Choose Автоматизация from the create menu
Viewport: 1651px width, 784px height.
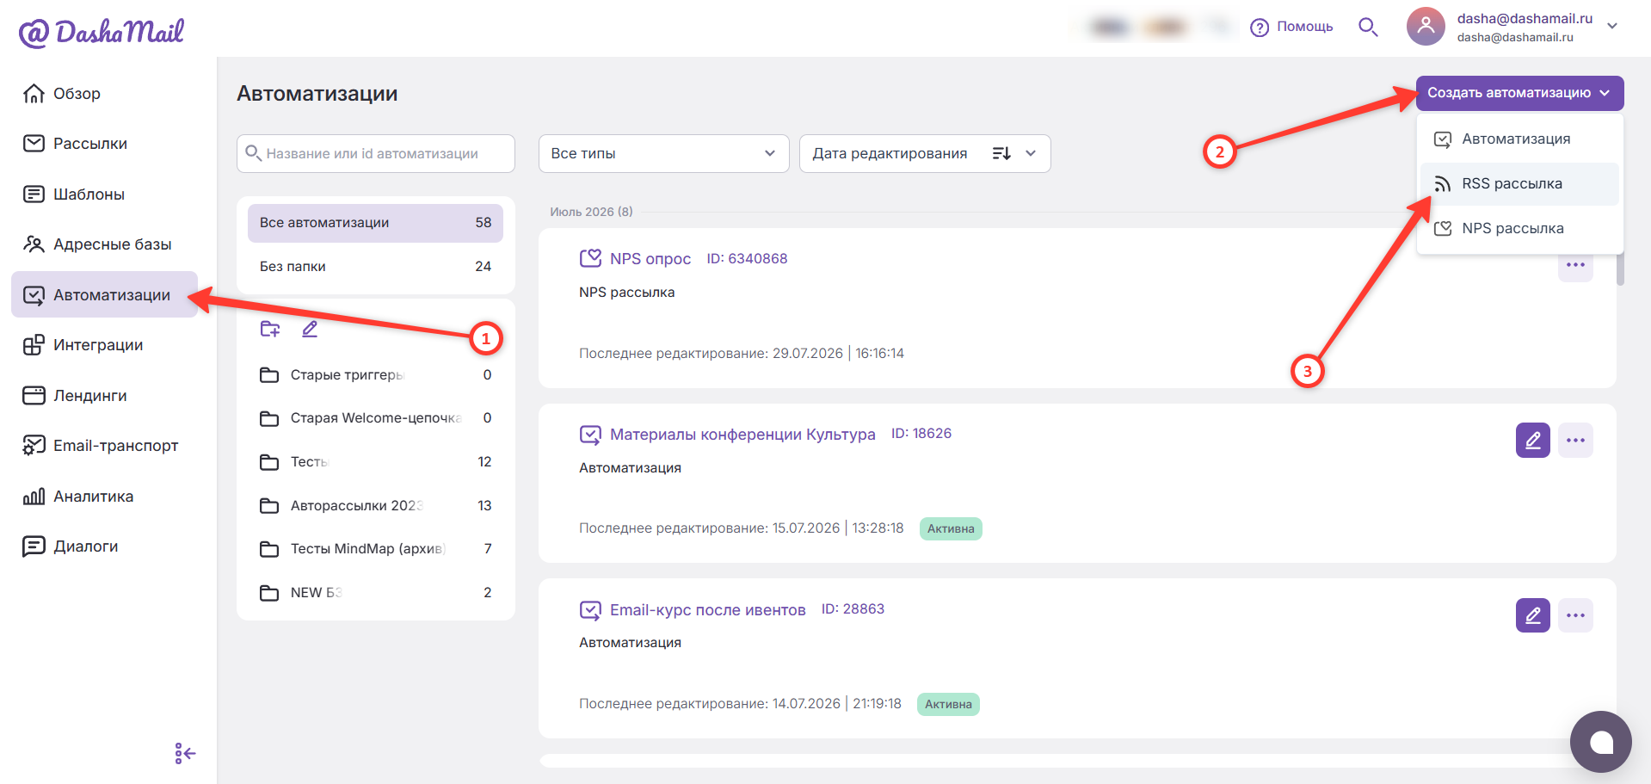[x=1519, y=139]
